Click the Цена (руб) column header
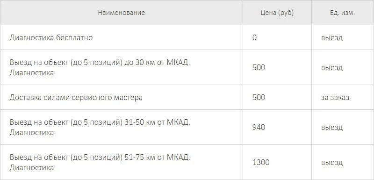This screenshot has width=374, height=180. (x=277, y=13)
